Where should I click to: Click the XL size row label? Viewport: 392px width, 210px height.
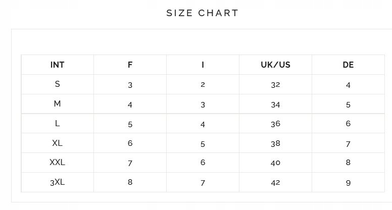point(58,143)
